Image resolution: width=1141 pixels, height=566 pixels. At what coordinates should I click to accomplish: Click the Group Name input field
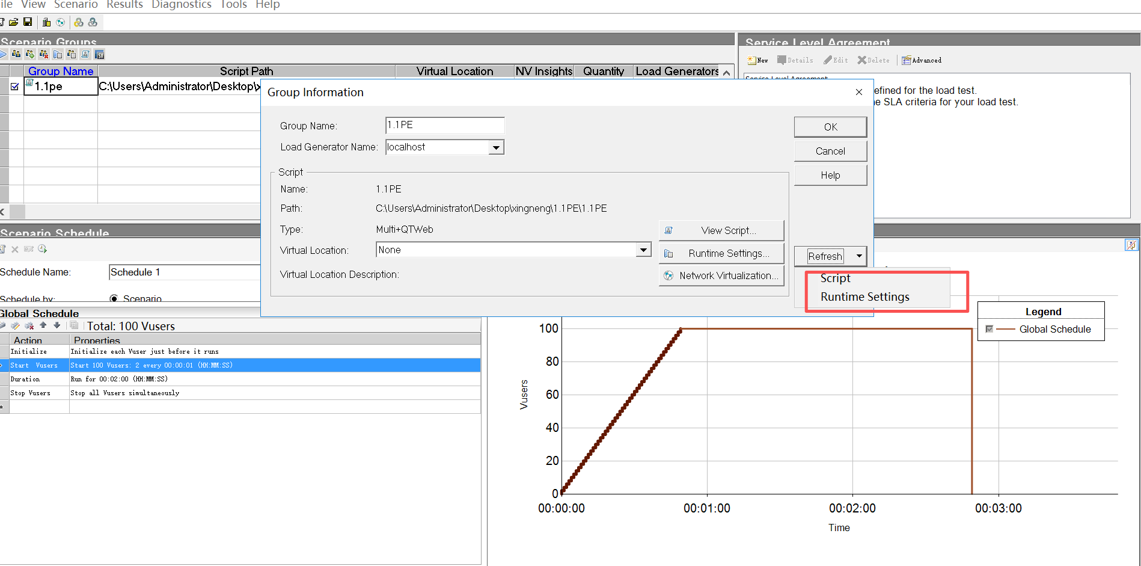coord(445,125)
